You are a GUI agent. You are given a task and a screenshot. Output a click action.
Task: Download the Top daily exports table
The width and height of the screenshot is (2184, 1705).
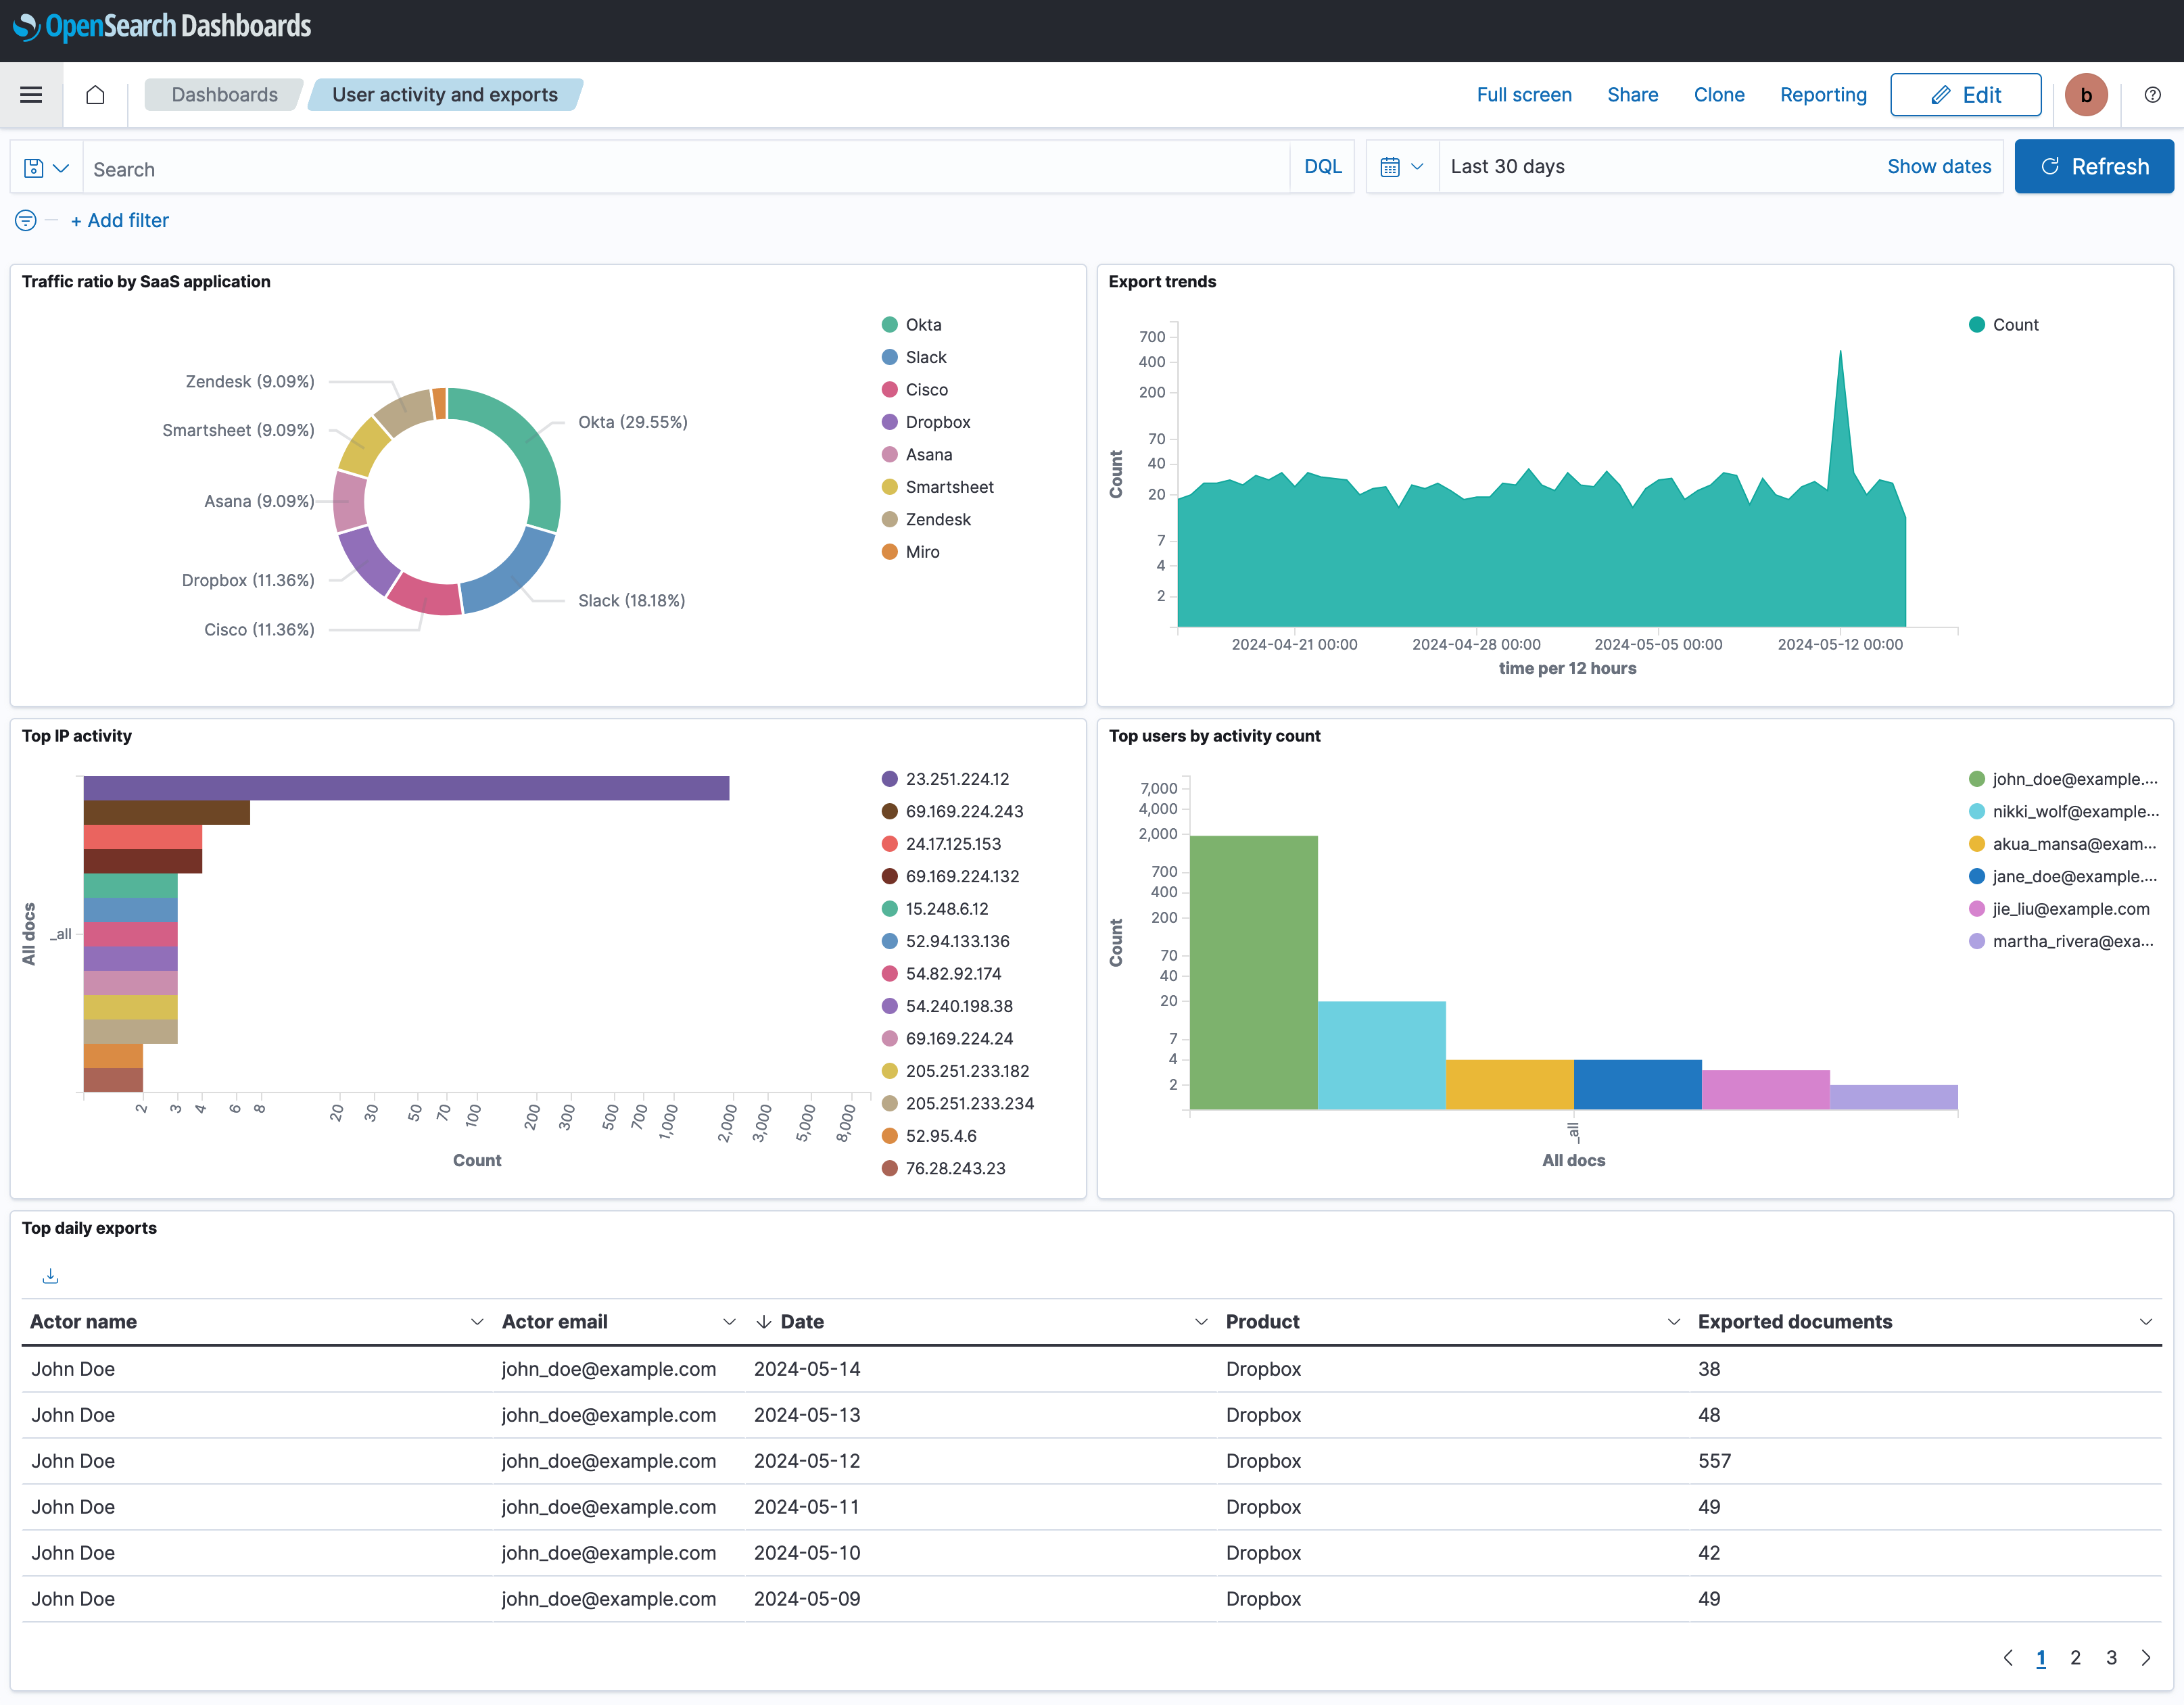pyautogui.click(x=51, y=1276)
